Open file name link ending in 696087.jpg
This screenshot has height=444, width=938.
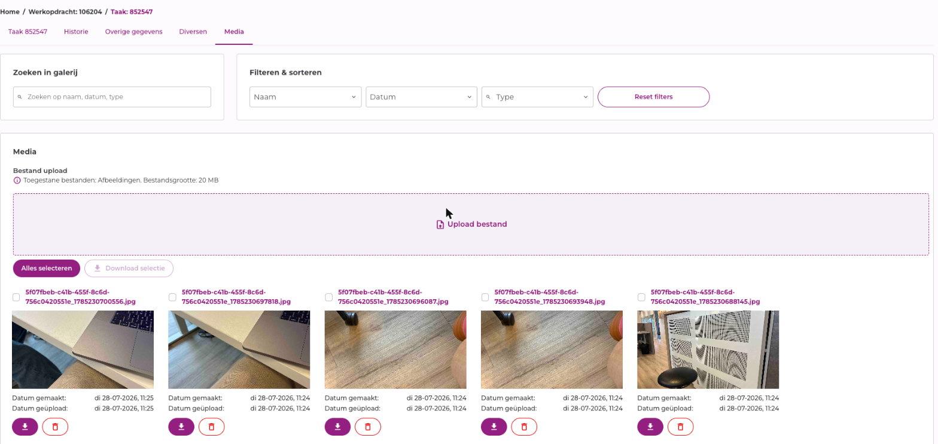pyautogui.click(x=393, y=297)
